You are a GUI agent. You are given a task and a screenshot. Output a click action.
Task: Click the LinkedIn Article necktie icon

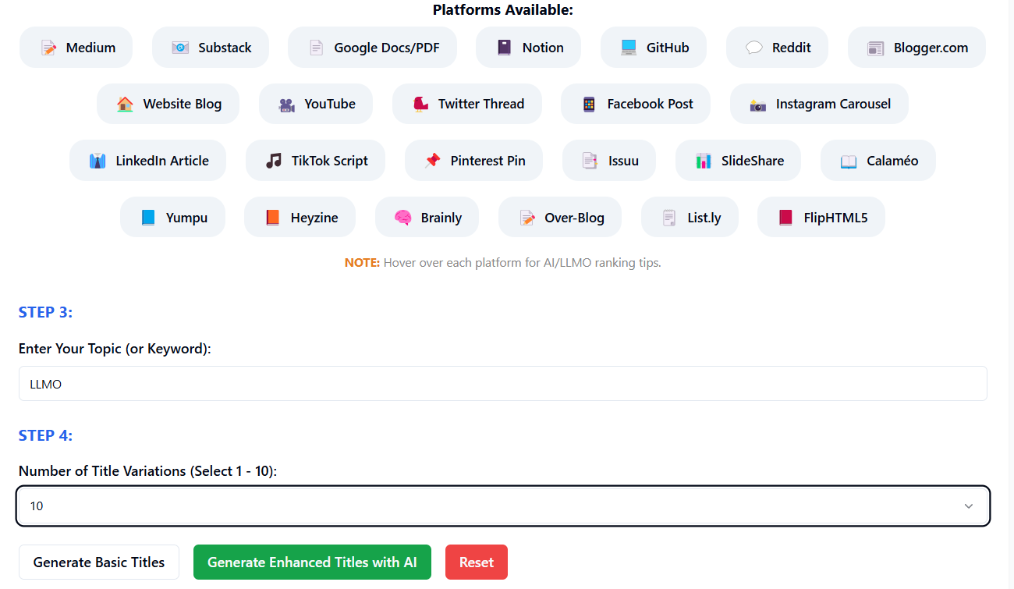pos(97,161)
